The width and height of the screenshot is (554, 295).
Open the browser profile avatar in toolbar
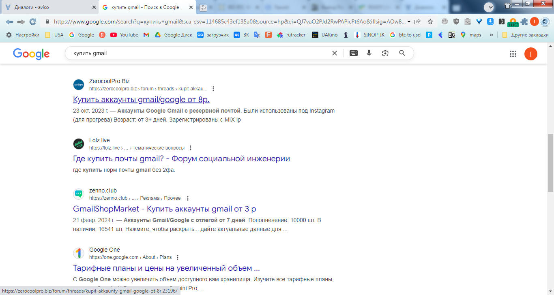[x=535, y=22]
